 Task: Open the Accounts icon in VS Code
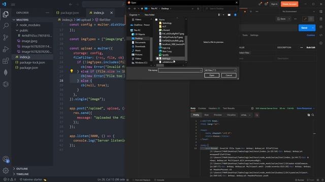pos(6,159)
